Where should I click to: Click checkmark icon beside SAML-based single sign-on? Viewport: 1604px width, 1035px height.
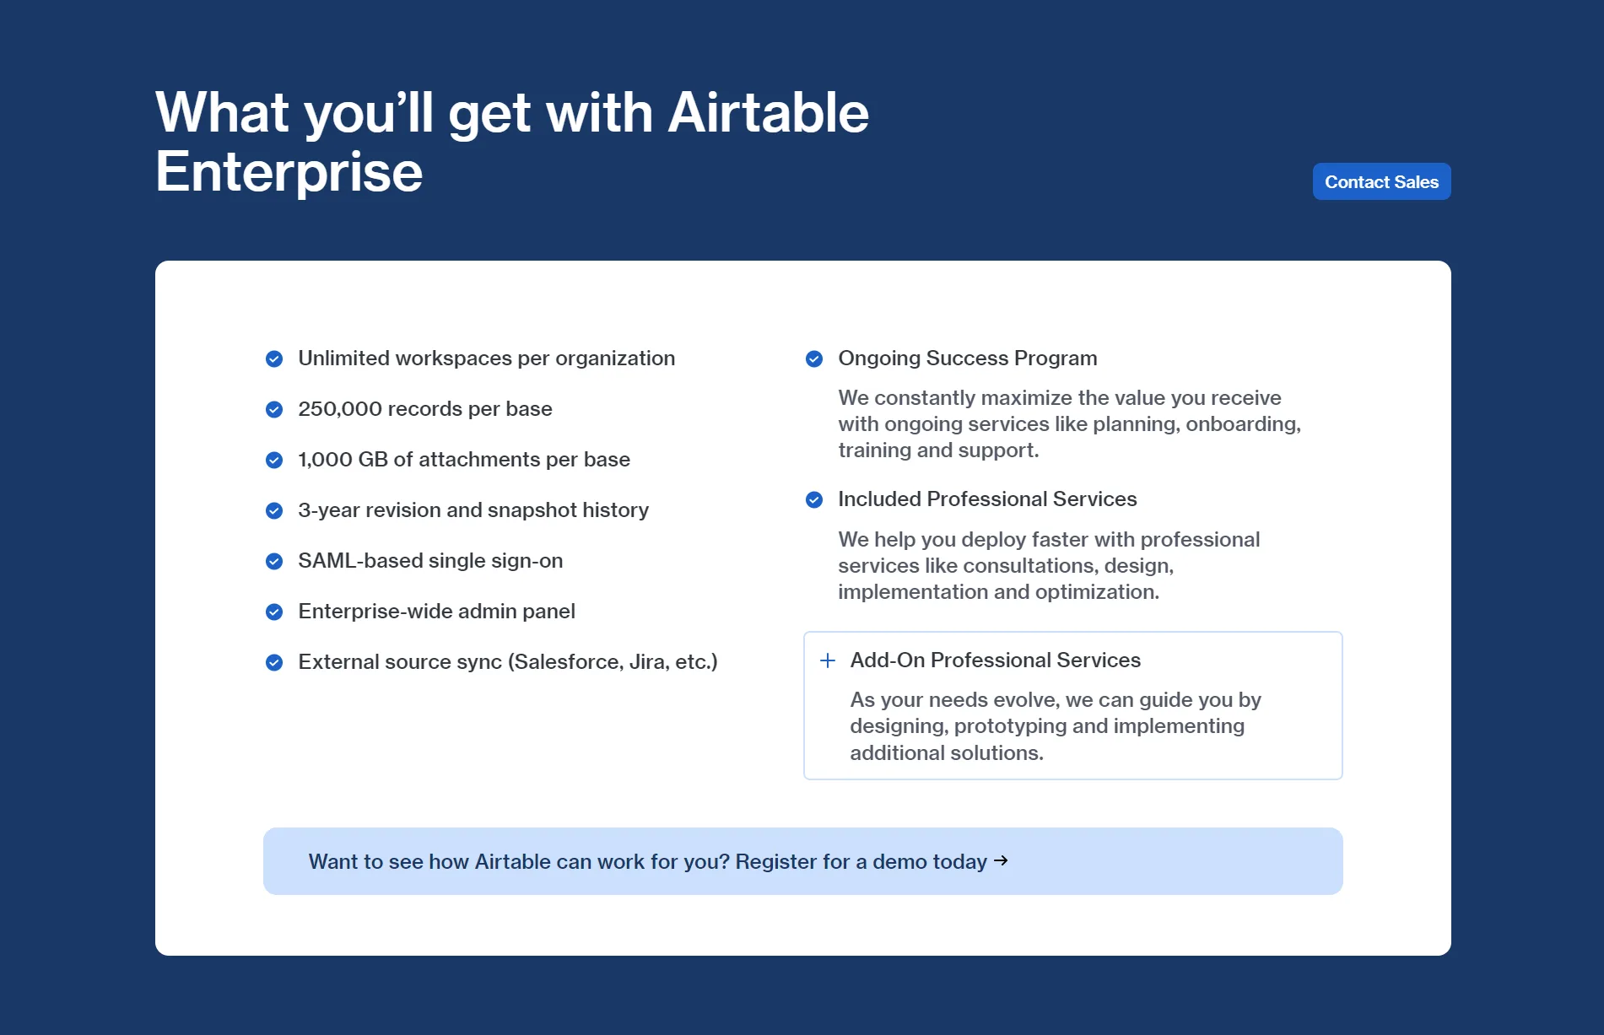click(x=274, y=562)
